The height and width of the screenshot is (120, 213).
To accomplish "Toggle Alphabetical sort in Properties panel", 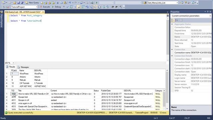I will [x=176, y=20].
